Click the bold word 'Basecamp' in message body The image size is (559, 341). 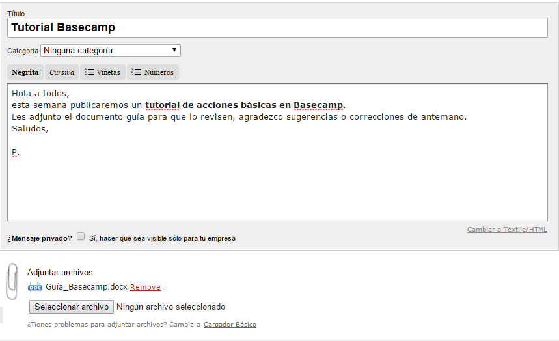(x=318, y=105)
